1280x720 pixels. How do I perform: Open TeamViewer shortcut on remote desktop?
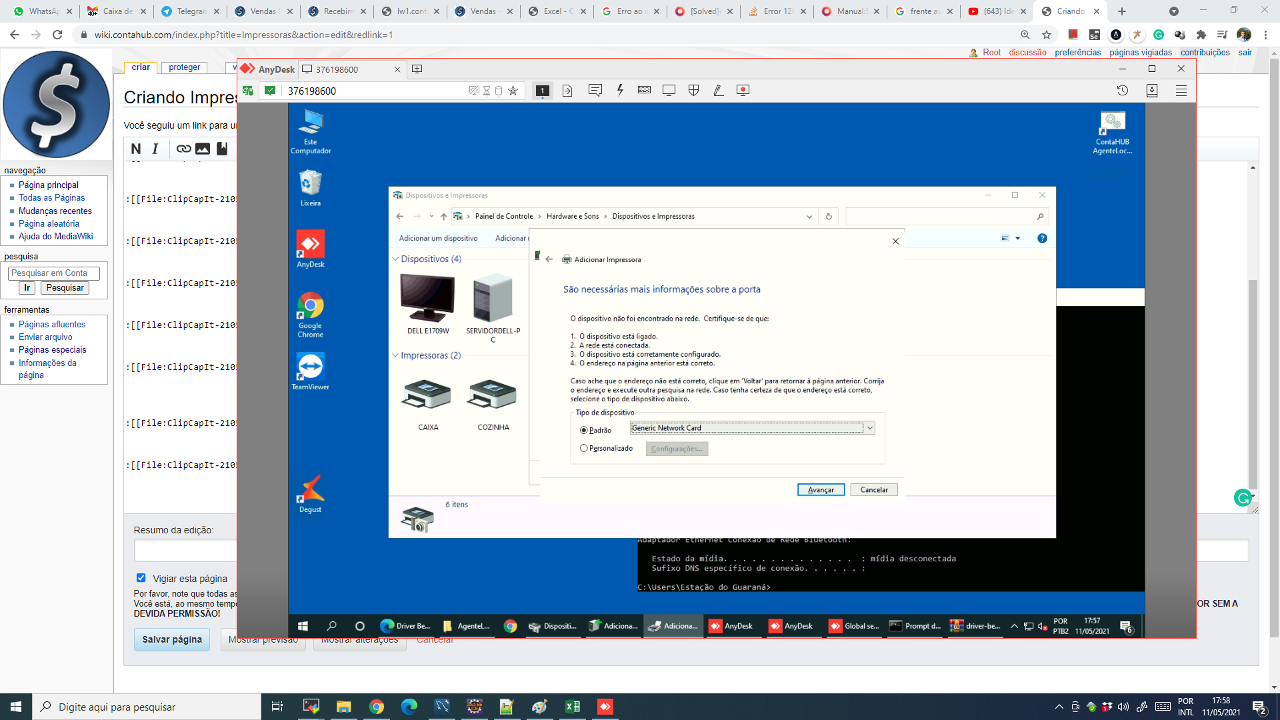coord(310,371)
